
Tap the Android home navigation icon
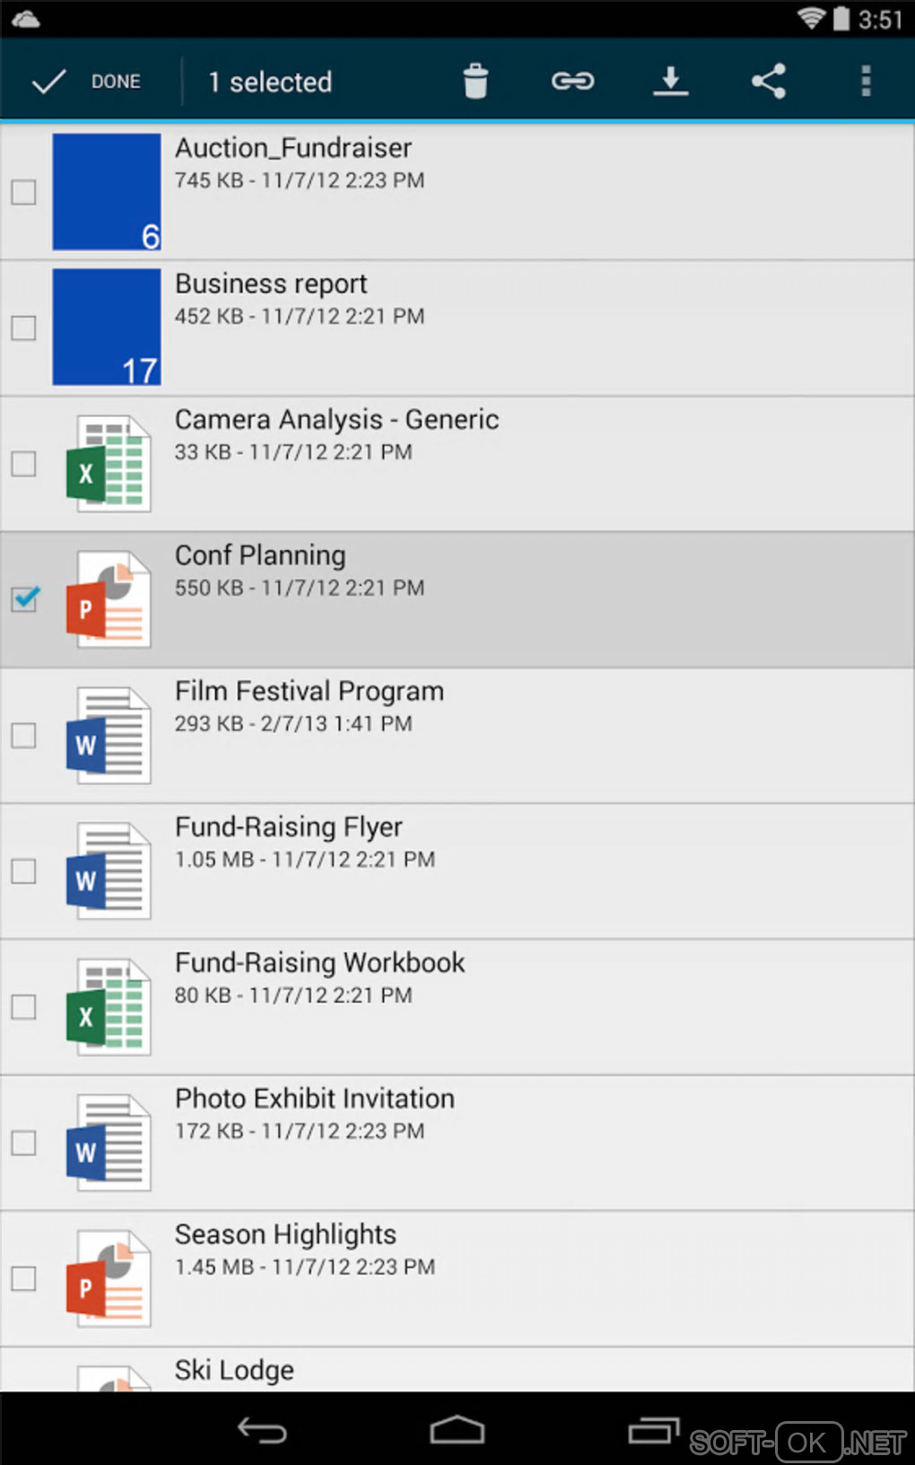(x=457, y=1430)
